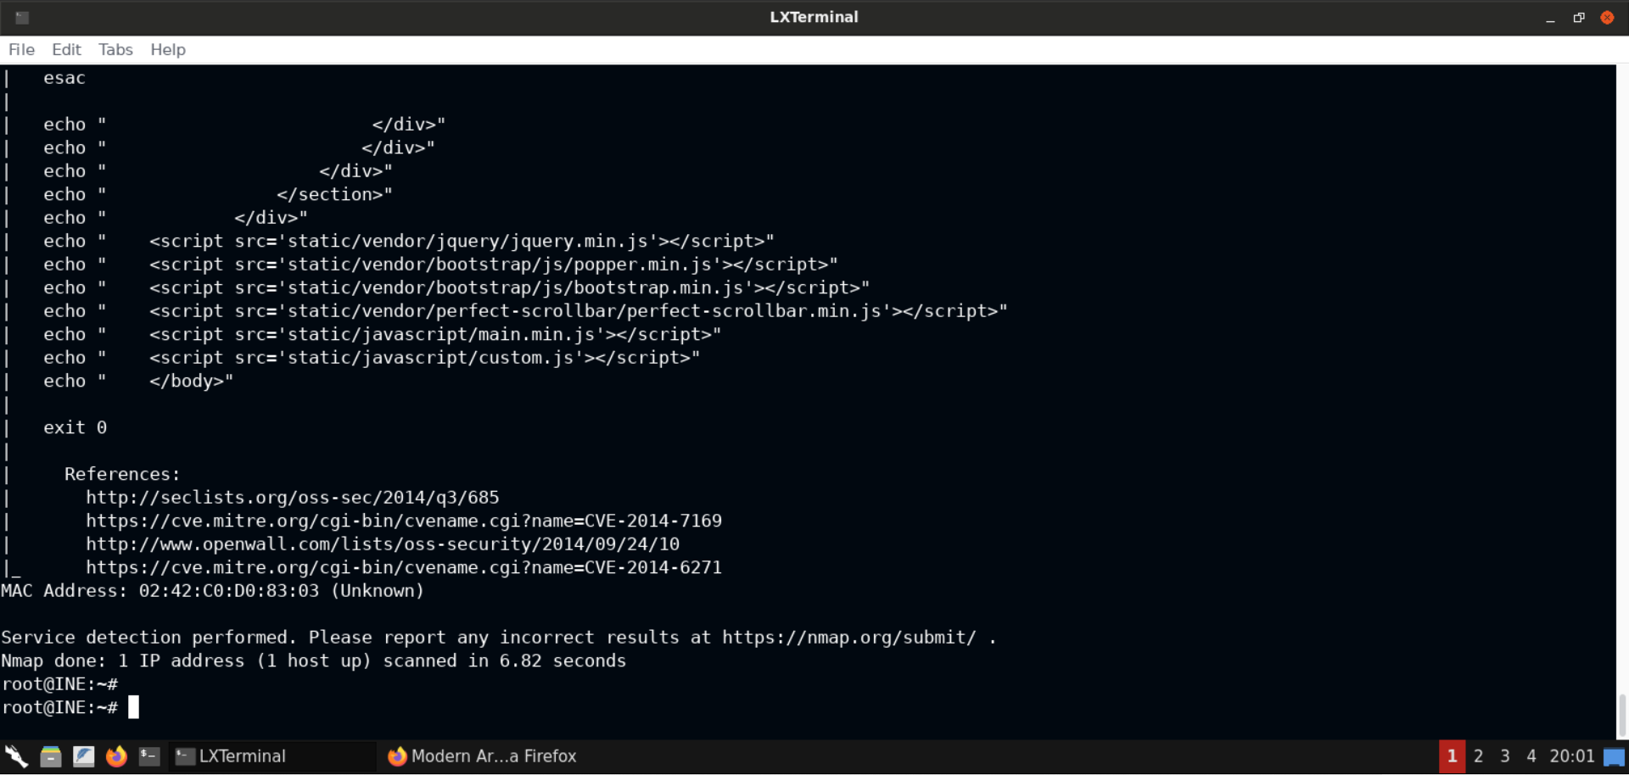Image resolution: width=1629 pixels, height=775 pixels.
Task: Click the popper.min.js script line
Action: [x=440, y=265]
